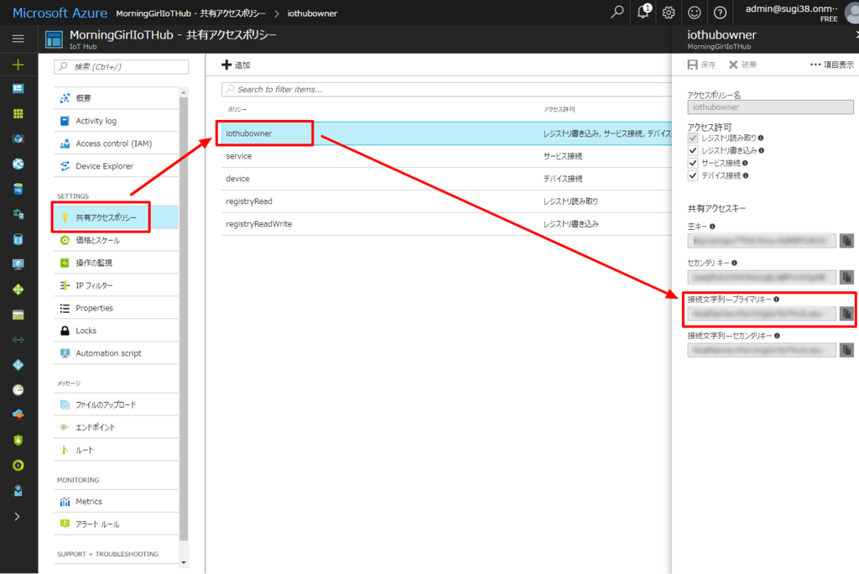Copy the primary key (主キー) value
The image size is (859, 574).
pyautogui.click(x=846, y=241)
